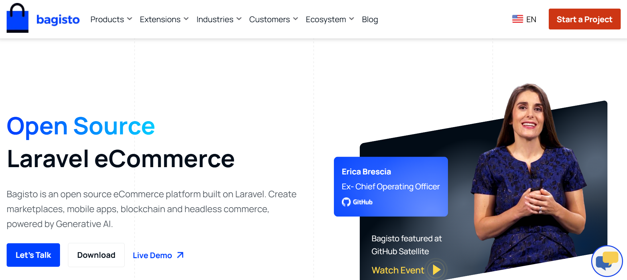
Task: Expand the Extensions dropdown chevron
Action: (186, 19)
